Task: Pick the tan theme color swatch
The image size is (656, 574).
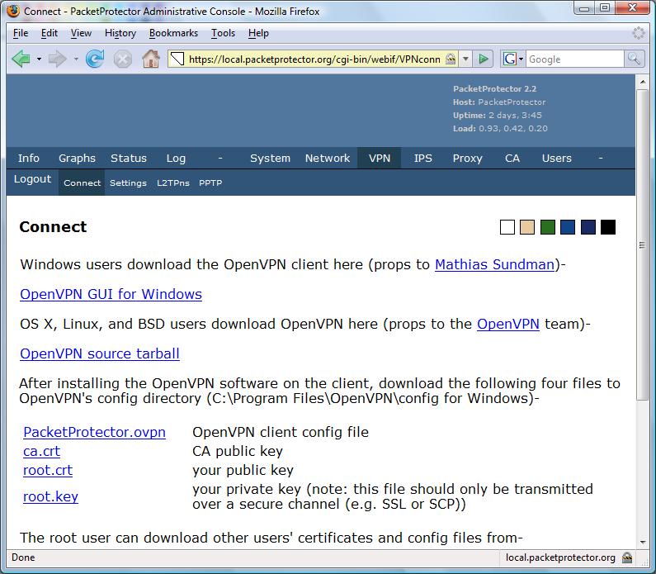Action: 527,227
